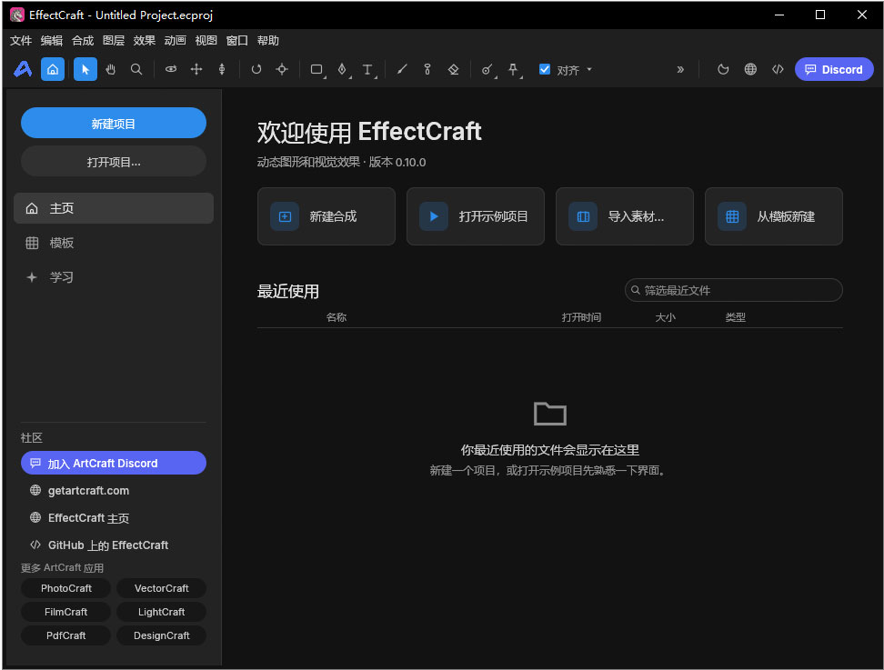Open the 合成 menu
884x670 pixels.
[x=83, y=41]
